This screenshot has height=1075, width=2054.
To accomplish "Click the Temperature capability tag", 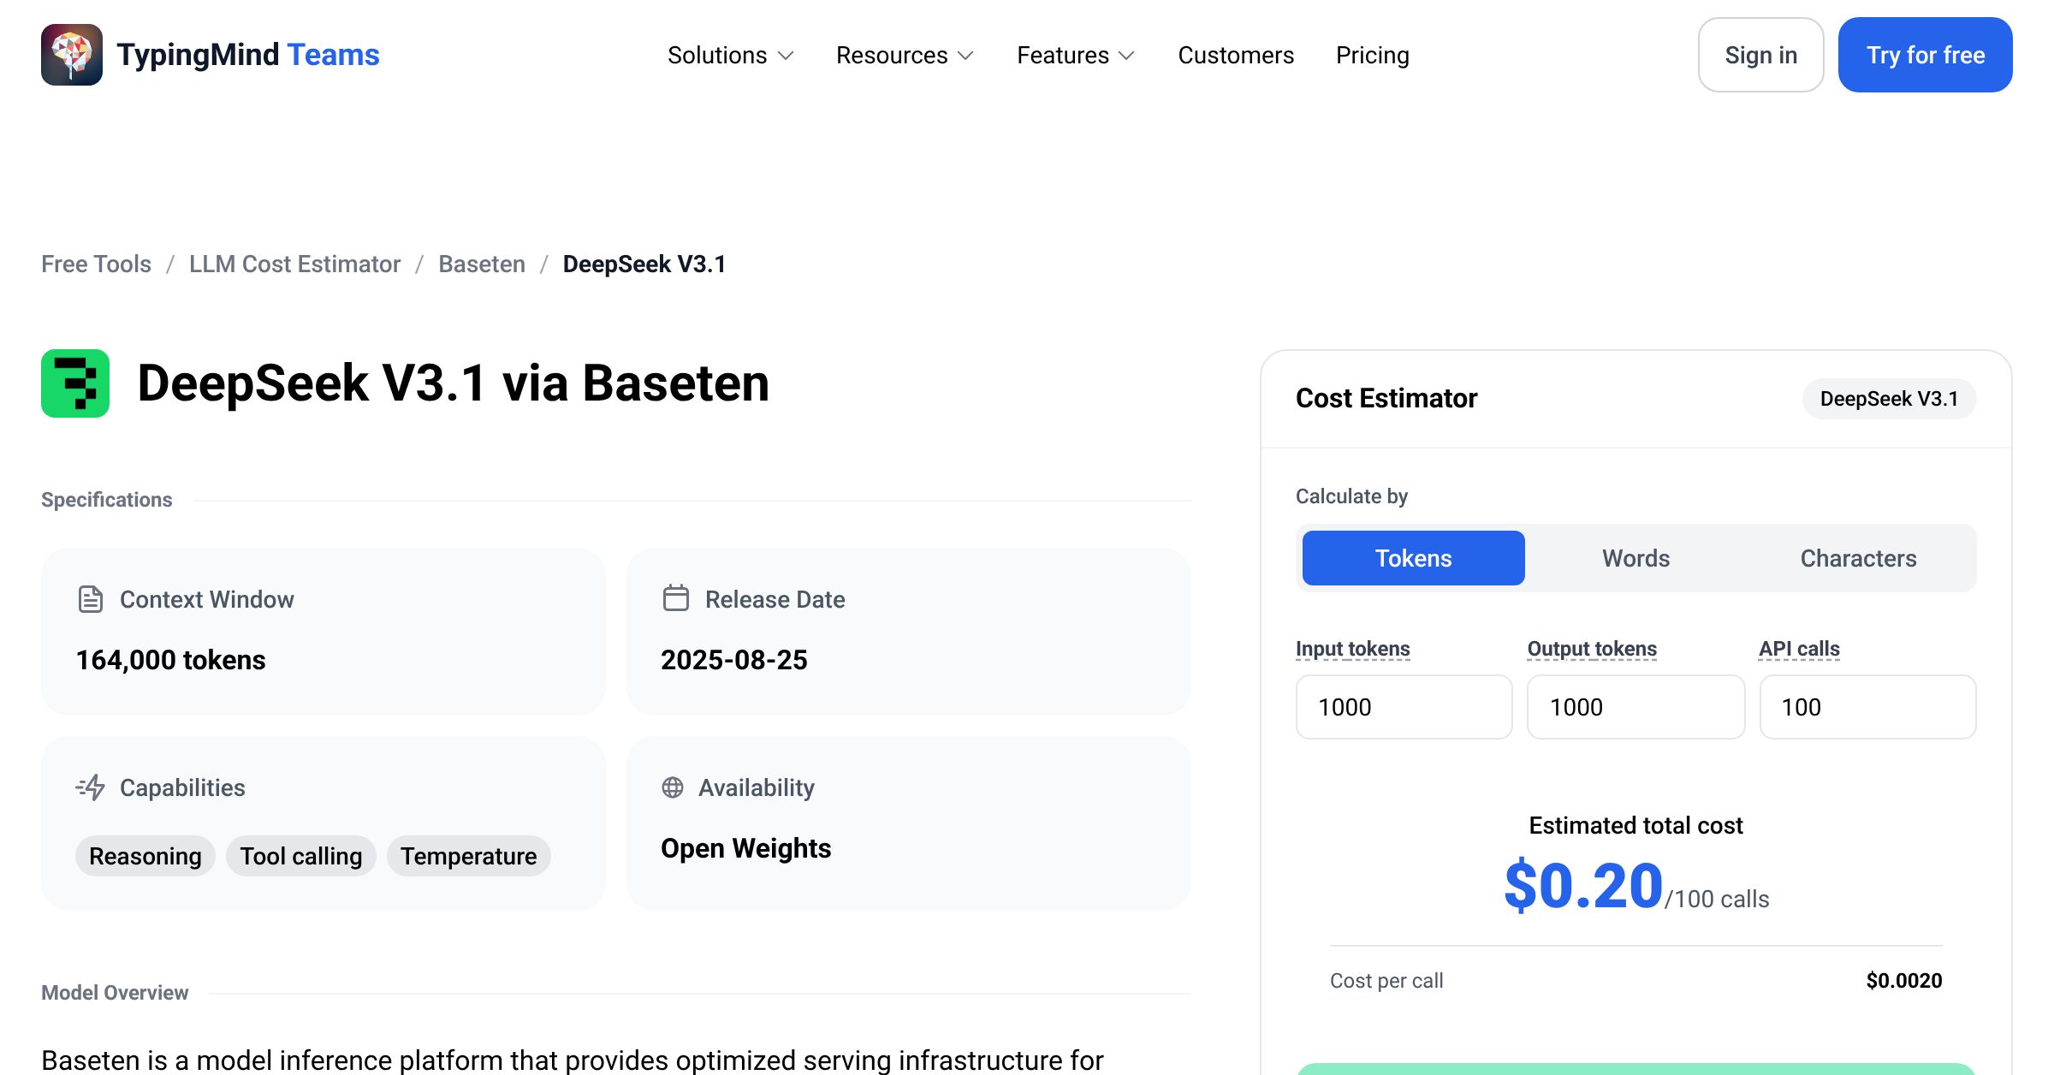I will pos(468,856).
